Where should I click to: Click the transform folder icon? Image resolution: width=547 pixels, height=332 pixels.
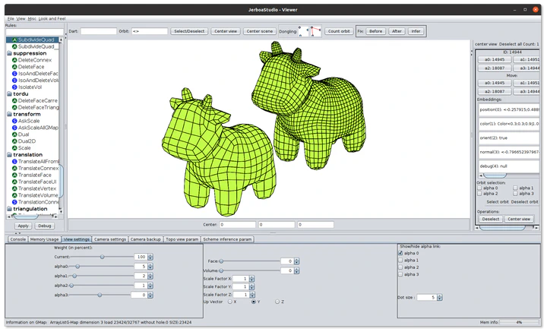pyautogui.click(x=9, y=114)
